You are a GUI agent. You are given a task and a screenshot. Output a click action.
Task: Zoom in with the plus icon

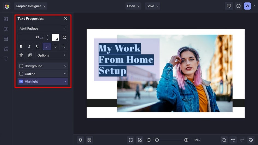pos(186,140)
